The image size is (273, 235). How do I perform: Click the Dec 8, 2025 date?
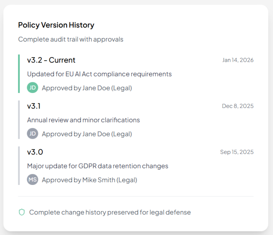coord(237,106)
